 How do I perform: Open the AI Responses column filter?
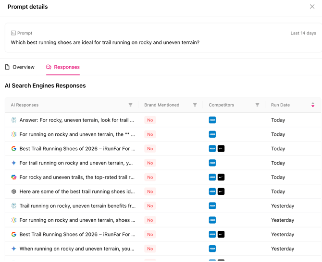[x=130, y=105]
